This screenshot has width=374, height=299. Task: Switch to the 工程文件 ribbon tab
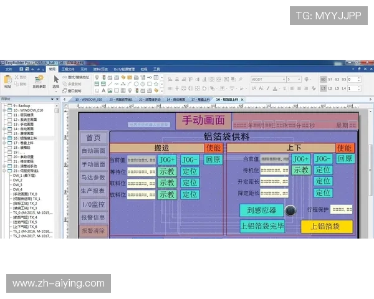point(68,69)
